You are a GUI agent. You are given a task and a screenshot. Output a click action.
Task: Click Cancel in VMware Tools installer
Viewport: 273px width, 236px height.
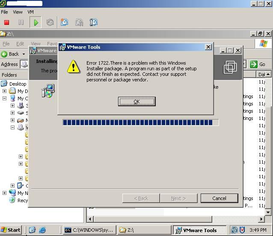[x=219, y=198]
